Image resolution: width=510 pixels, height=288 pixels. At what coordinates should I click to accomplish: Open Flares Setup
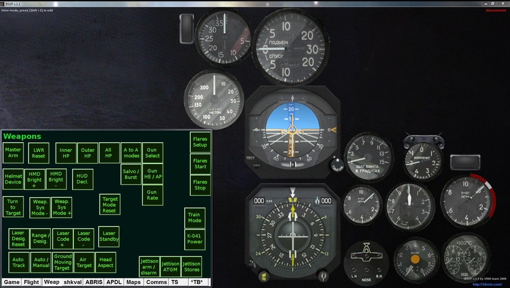pos(200,142)
